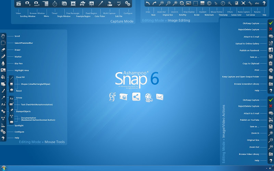Pick the Ellipse shape in the Shapes flyout
274x171 pixels.
coord(12,90)
